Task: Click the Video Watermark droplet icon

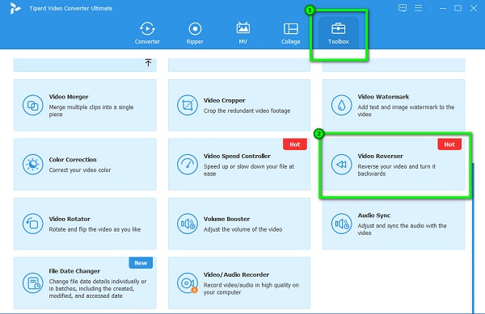Action: tap(341, 105)
